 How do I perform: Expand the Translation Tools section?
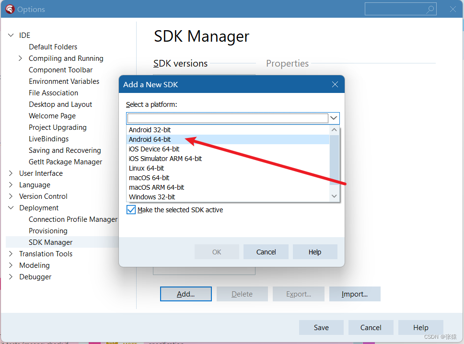(x=11, y=253)
